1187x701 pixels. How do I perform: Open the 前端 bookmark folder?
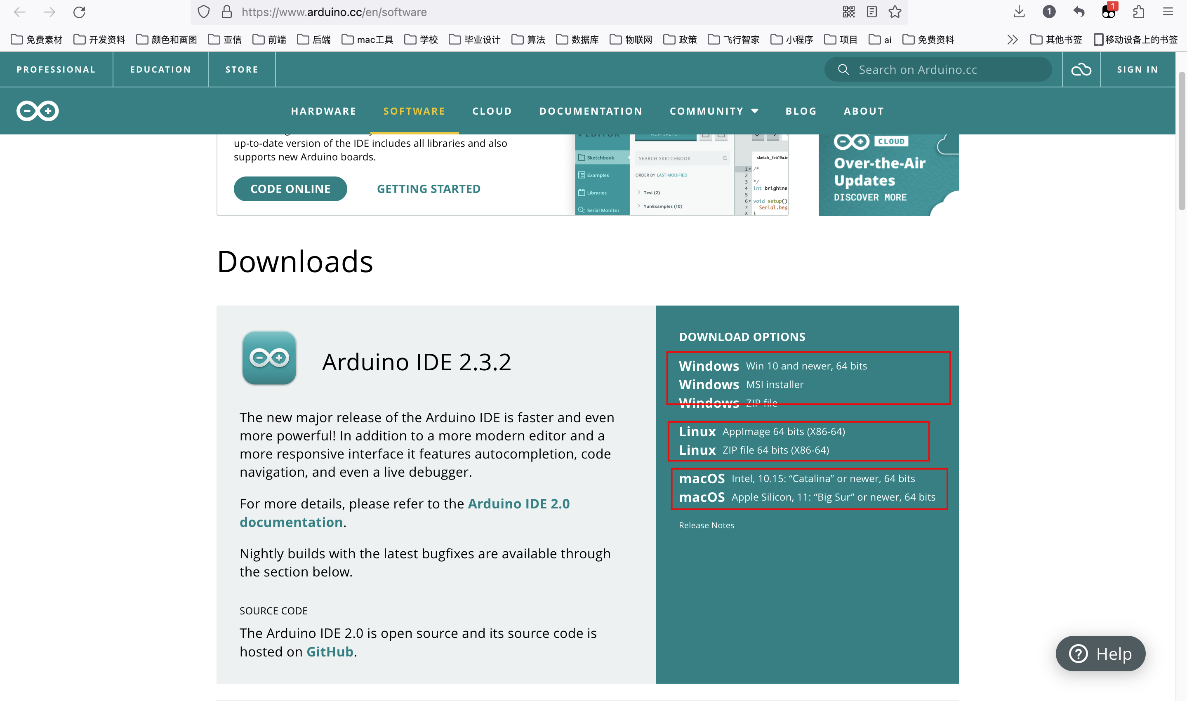click(x=270, y=40)
